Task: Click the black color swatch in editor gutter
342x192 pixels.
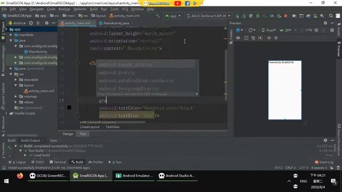Action: coord(69,108)
